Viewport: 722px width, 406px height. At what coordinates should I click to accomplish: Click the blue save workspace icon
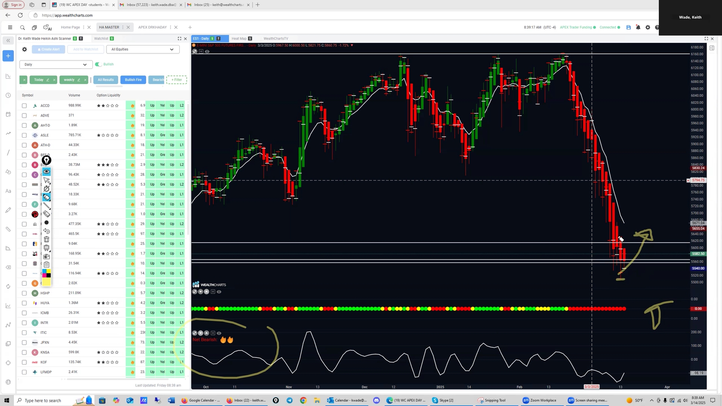click(x=628, y=27)
